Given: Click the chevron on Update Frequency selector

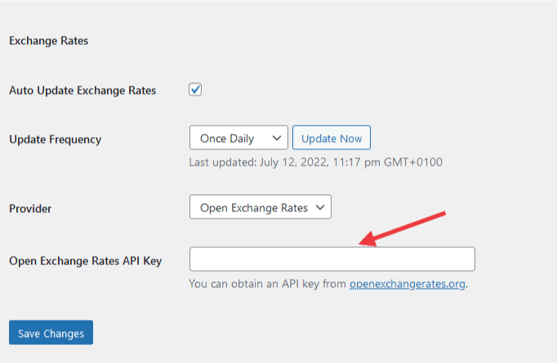Looking at the screenshot, I should coord(277,139).
